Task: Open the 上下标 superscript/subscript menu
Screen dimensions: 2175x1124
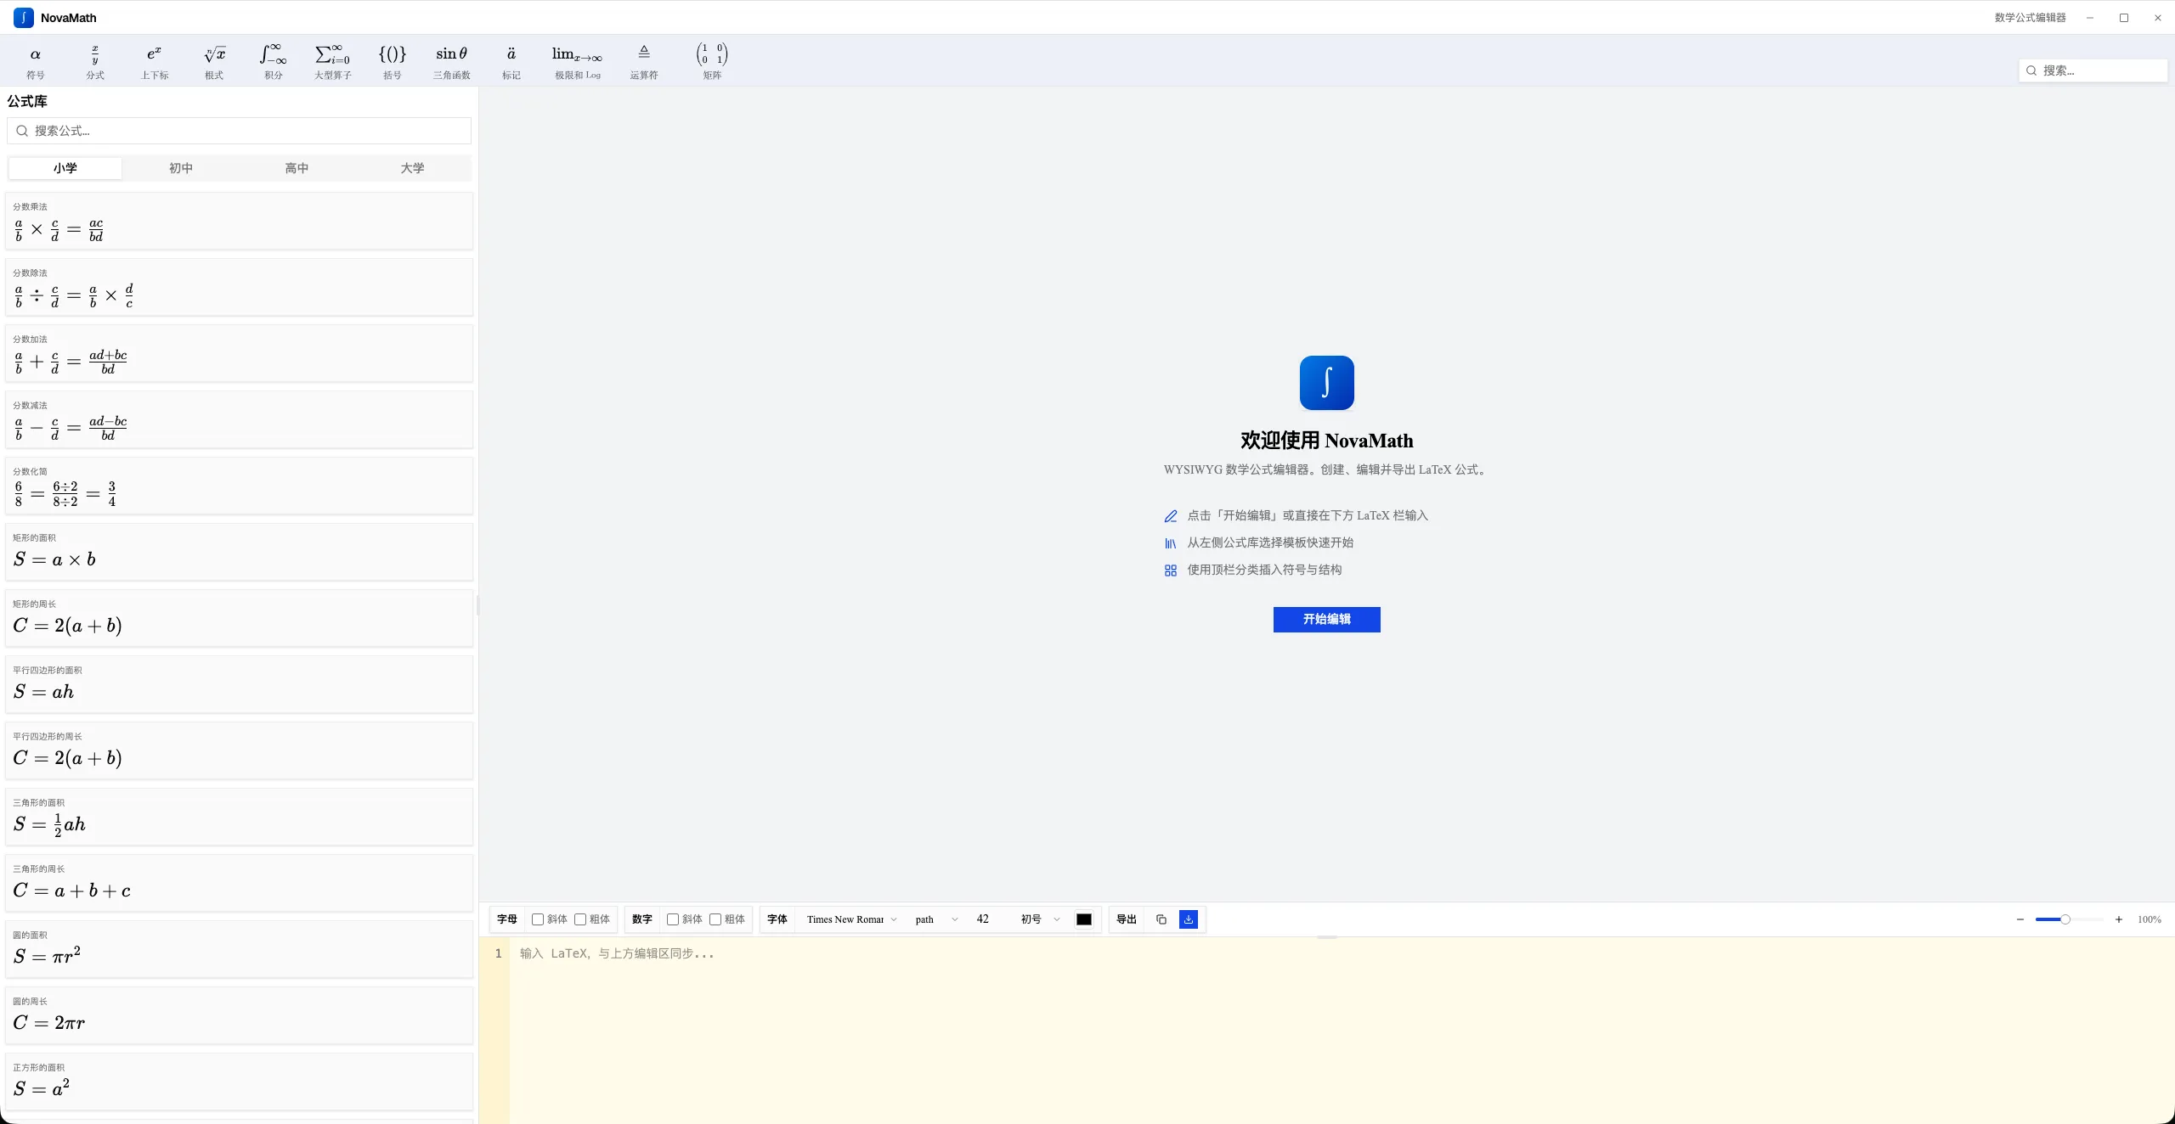Action: pos(154,62)
